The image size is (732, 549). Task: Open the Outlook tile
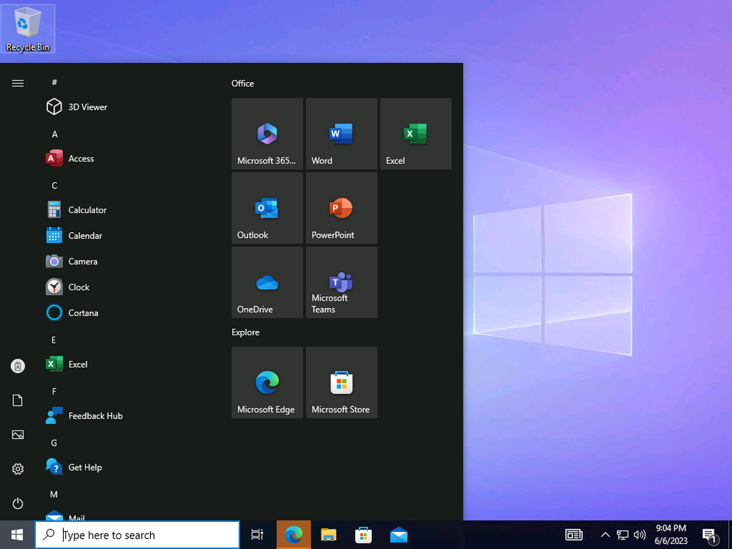coord(267,208)
